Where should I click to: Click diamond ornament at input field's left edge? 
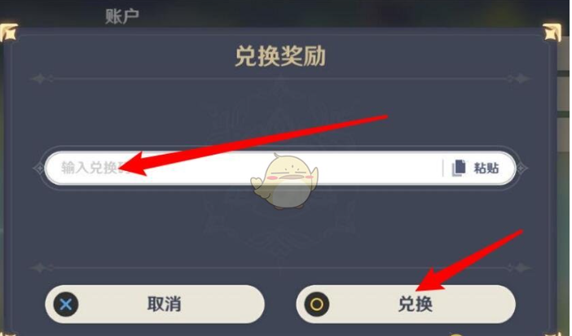tap(39, 168)
